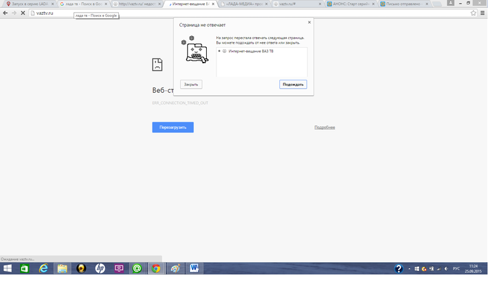
Task: Switch to the 'АНОНС: Старт серий' tab
Action: coord(350,4)
